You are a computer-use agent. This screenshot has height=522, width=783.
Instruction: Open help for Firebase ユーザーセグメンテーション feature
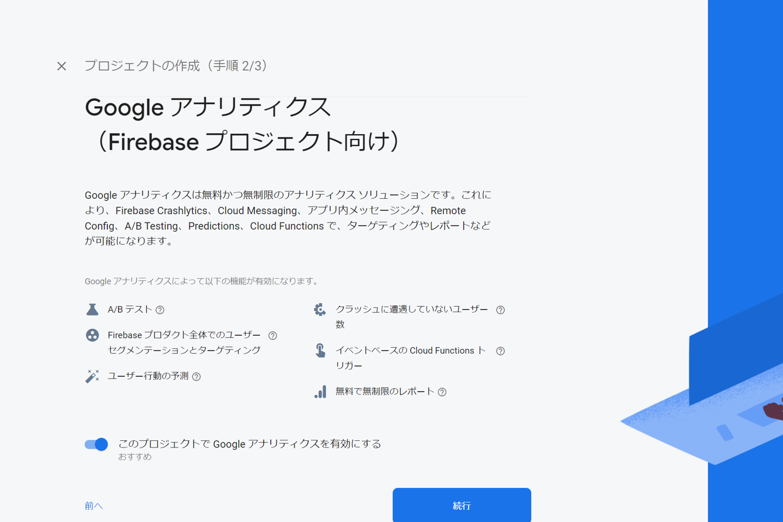[x=273, y=335]
